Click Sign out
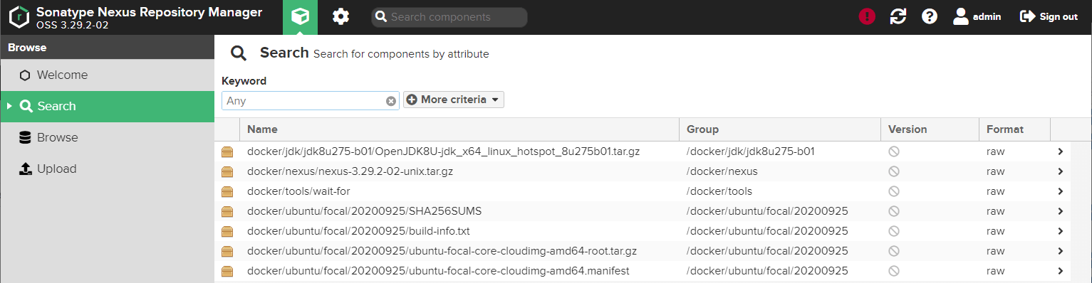Viewport: 1092px width, 283px height. pyautogui.click(x=1049, y=16)
